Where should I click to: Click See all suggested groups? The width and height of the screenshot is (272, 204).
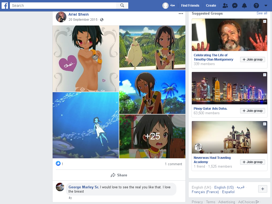[x=262, y=13]
